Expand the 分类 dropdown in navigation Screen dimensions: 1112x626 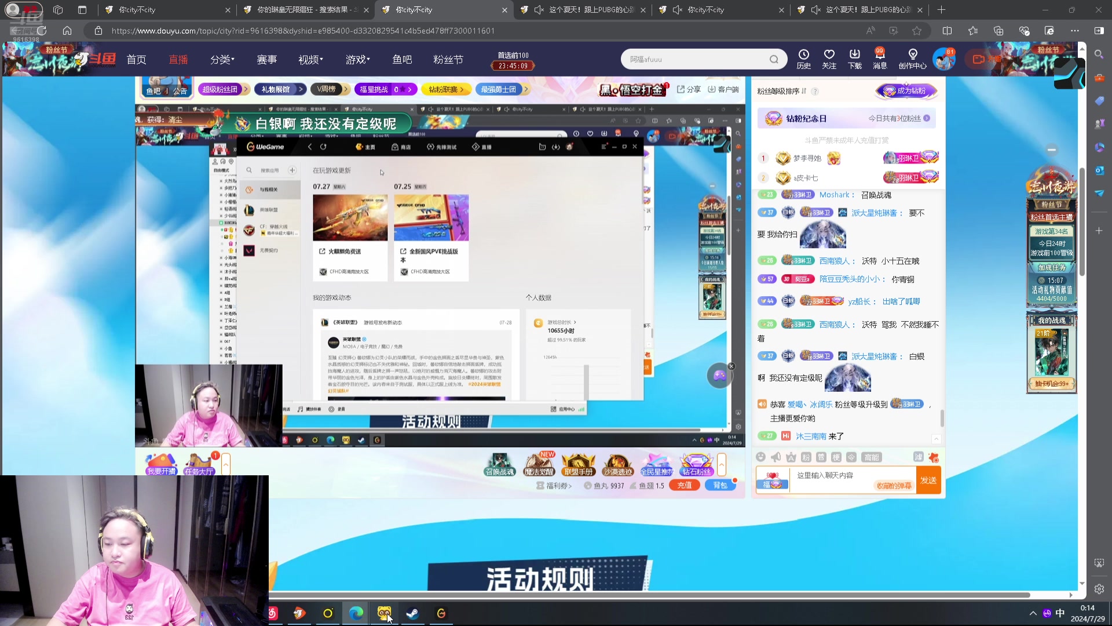point(222,59)
